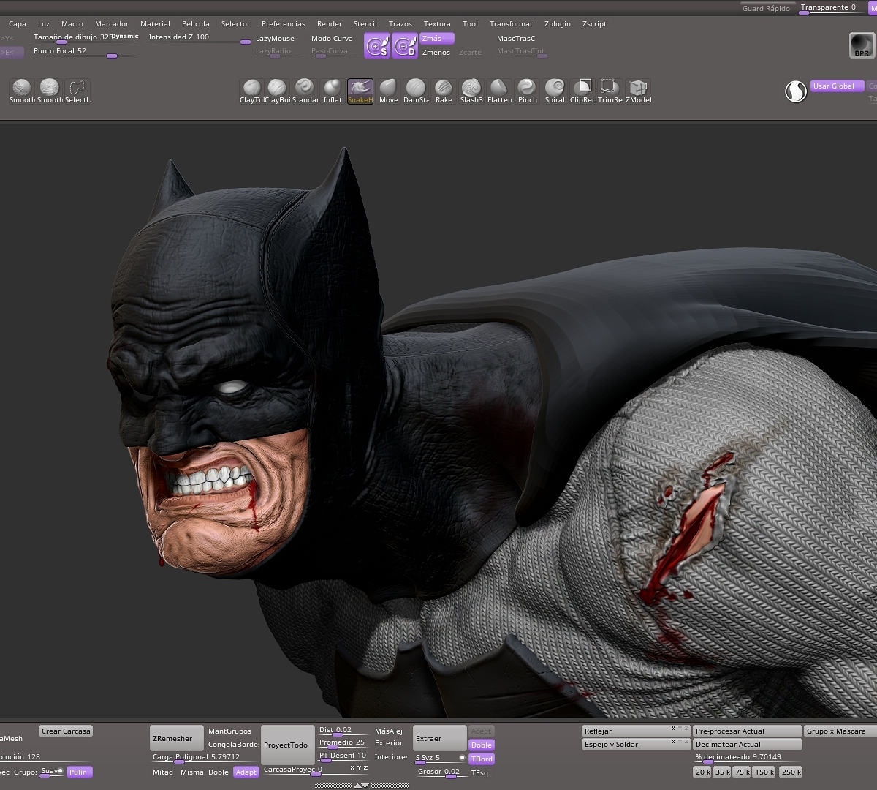Select the Standard brush icon

click(305, 89)
